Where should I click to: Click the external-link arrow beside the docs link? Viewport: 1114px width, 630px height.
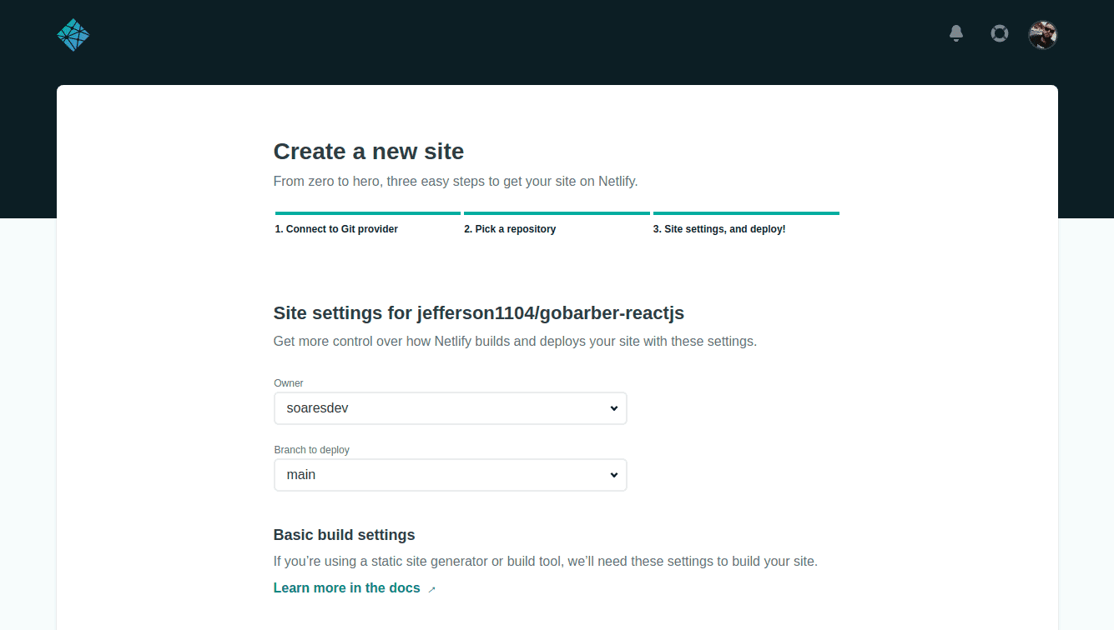point(431,589)
